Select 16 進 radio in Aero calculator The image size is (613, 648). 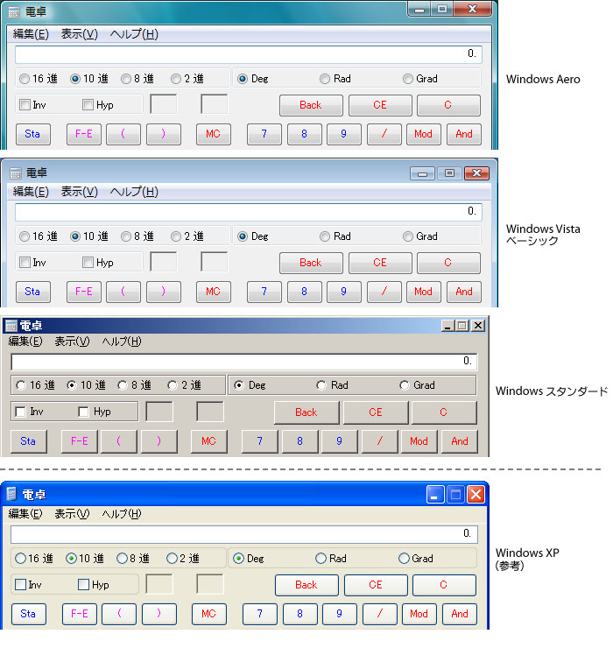25,79
